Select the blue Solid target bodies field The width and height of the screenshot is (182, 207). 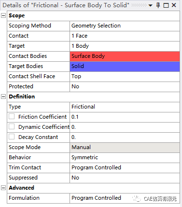[x=125, y=67]
